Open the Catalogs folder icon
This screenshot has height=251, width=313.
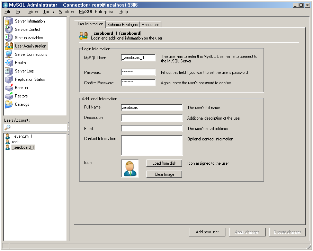coord(9,104)
